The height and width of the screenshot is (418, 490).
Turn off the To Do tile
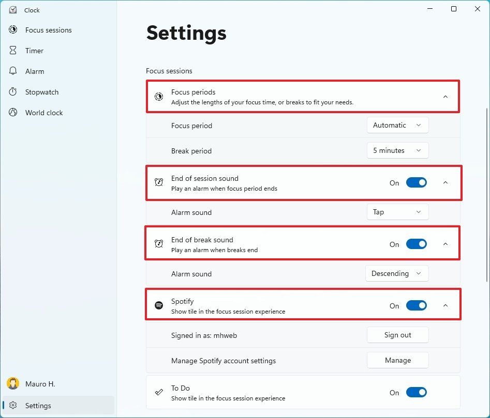click(417, 392)
